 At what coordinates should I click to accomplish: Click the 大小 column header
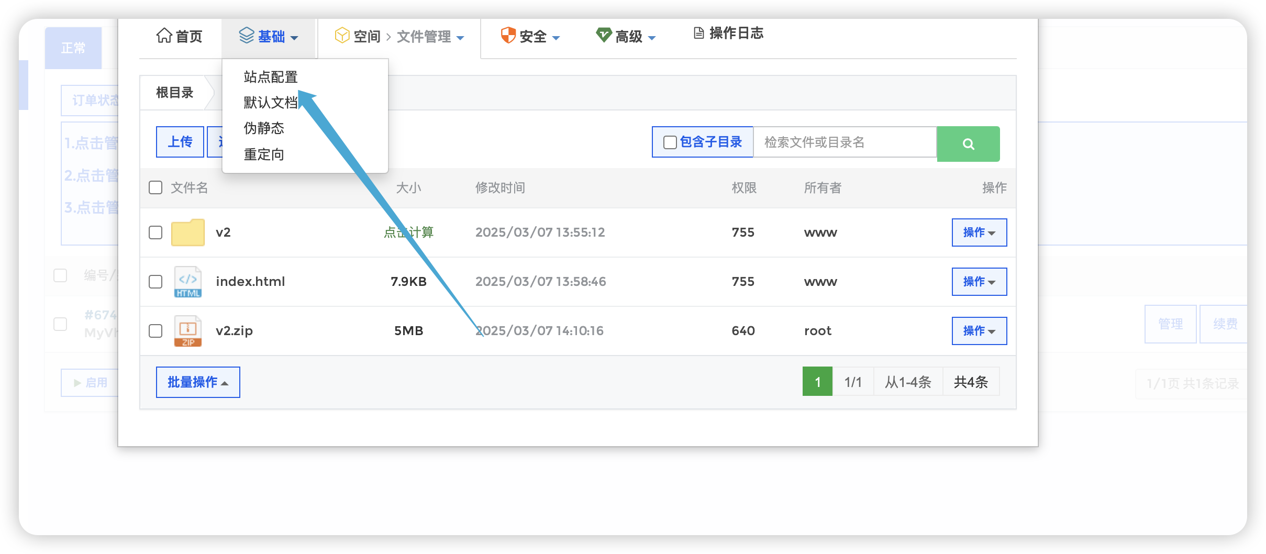408,187
